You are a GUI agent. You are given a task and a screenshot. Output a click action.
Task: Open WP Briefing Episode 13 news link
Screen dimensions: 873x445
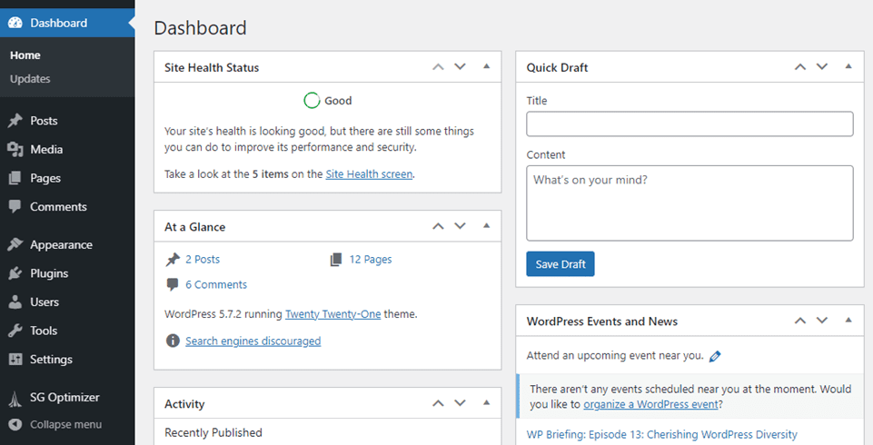(662, 434)
